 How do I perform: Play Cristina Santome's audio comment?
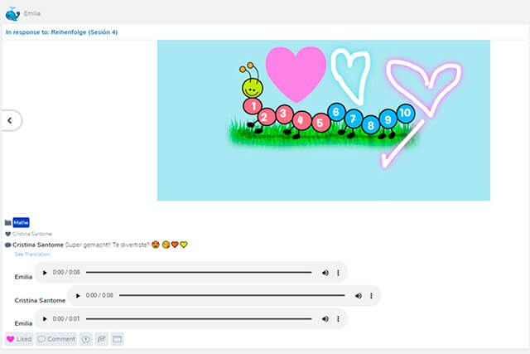[78, 295]
